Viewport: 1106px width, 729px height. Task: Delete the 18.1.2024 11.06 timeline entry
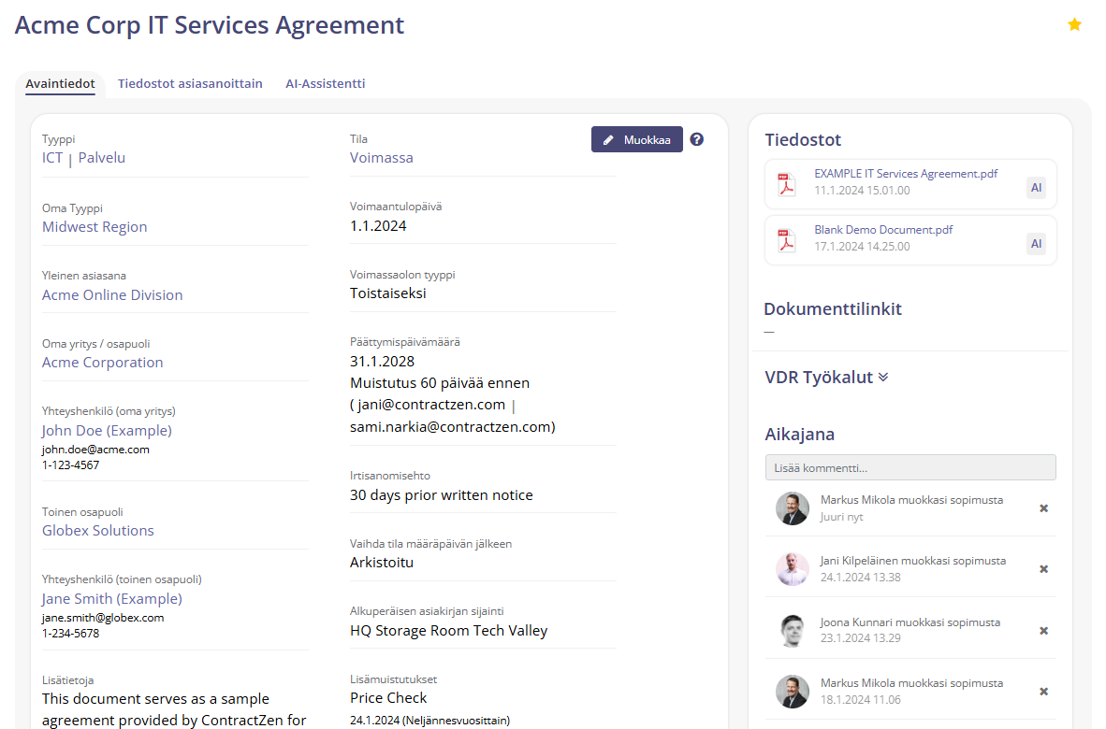click(x=1044, y=692)
